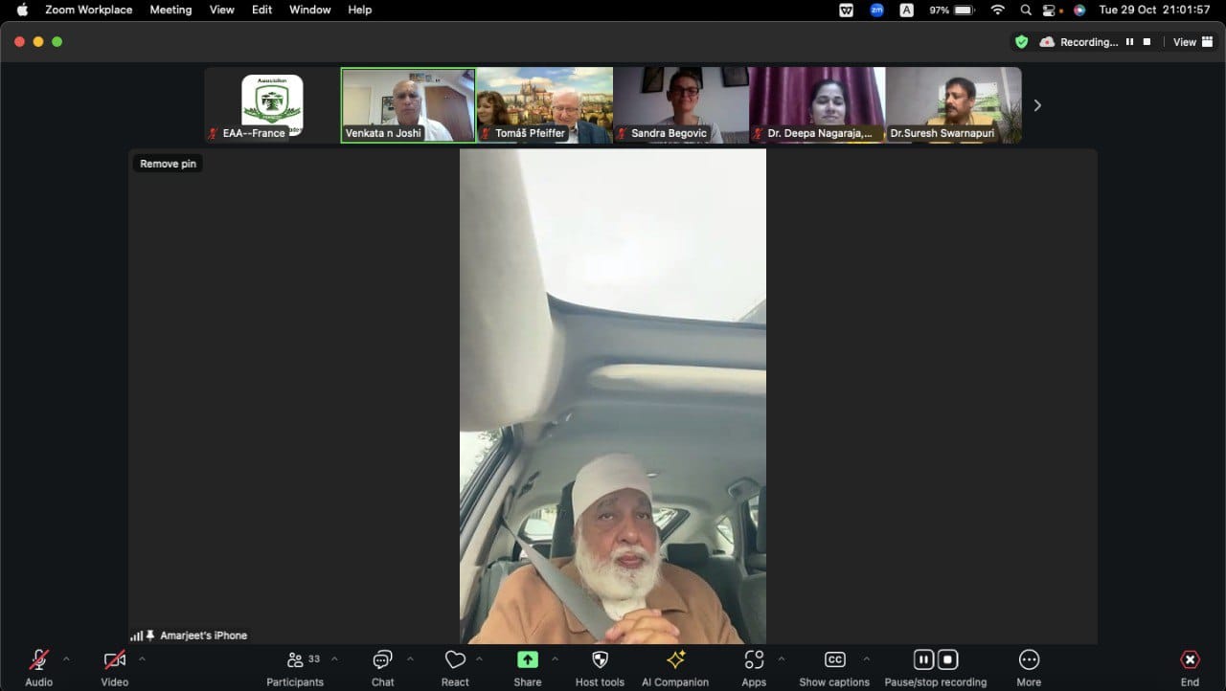The image size is (1226, 691).
Task: Stop recording in the bottom toolbar
Action: (x=947, y=659)
